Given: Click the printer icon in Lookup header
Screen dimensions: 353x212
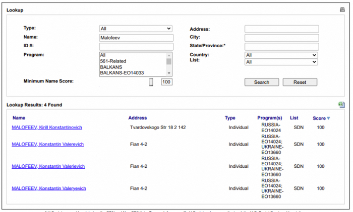Looking at the screenshot, I should point(342,10).
